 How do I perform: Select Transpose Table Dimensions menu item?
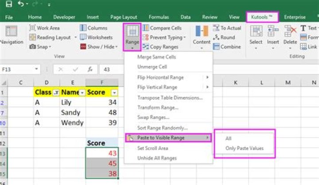(x=170, y=97)
